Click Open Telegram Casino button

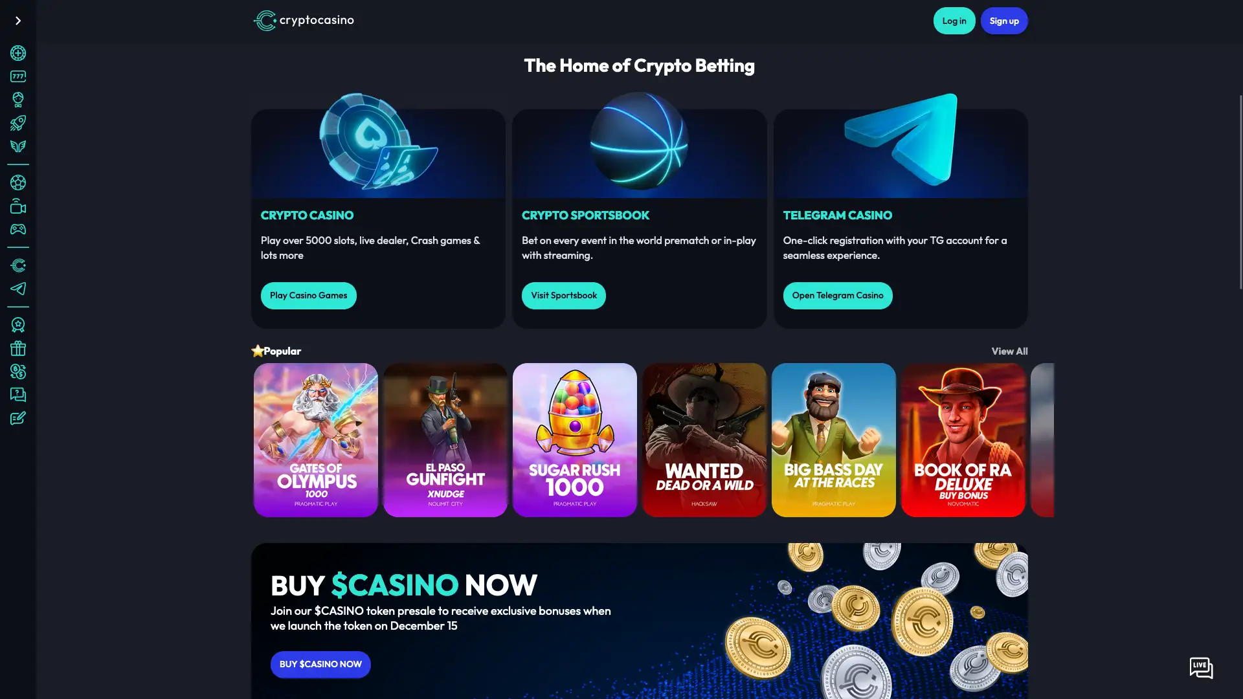[838, 296]
